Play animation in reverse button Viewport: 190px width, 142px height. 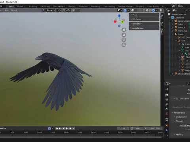[63, 129]
